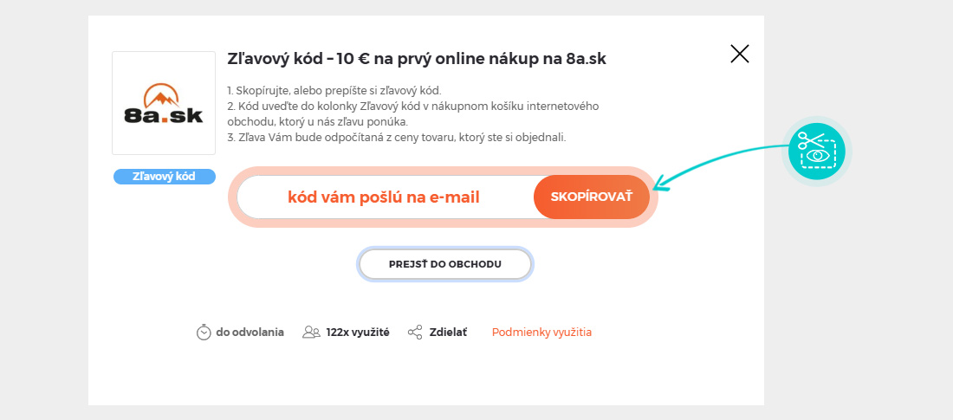Click the teal scissors coupon icon

pos(817,152)
